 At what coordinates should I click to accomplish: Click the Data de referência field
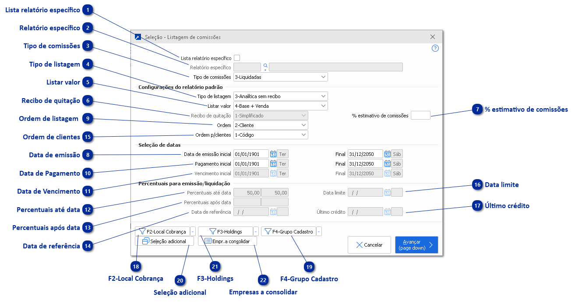(251, 212)
